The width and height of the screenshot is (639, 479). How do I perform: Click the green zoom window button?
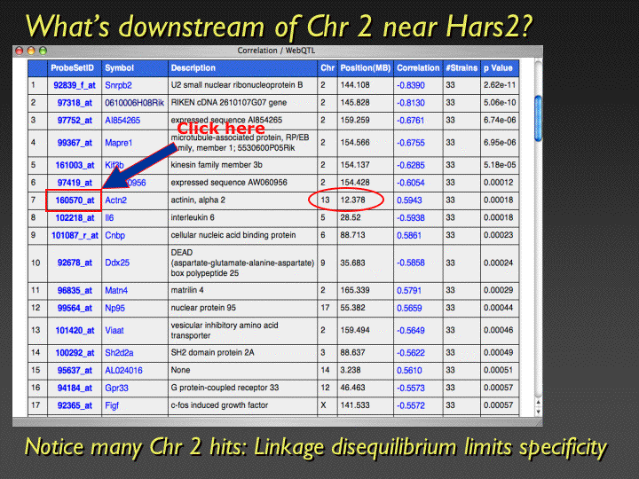coord(43,51)
